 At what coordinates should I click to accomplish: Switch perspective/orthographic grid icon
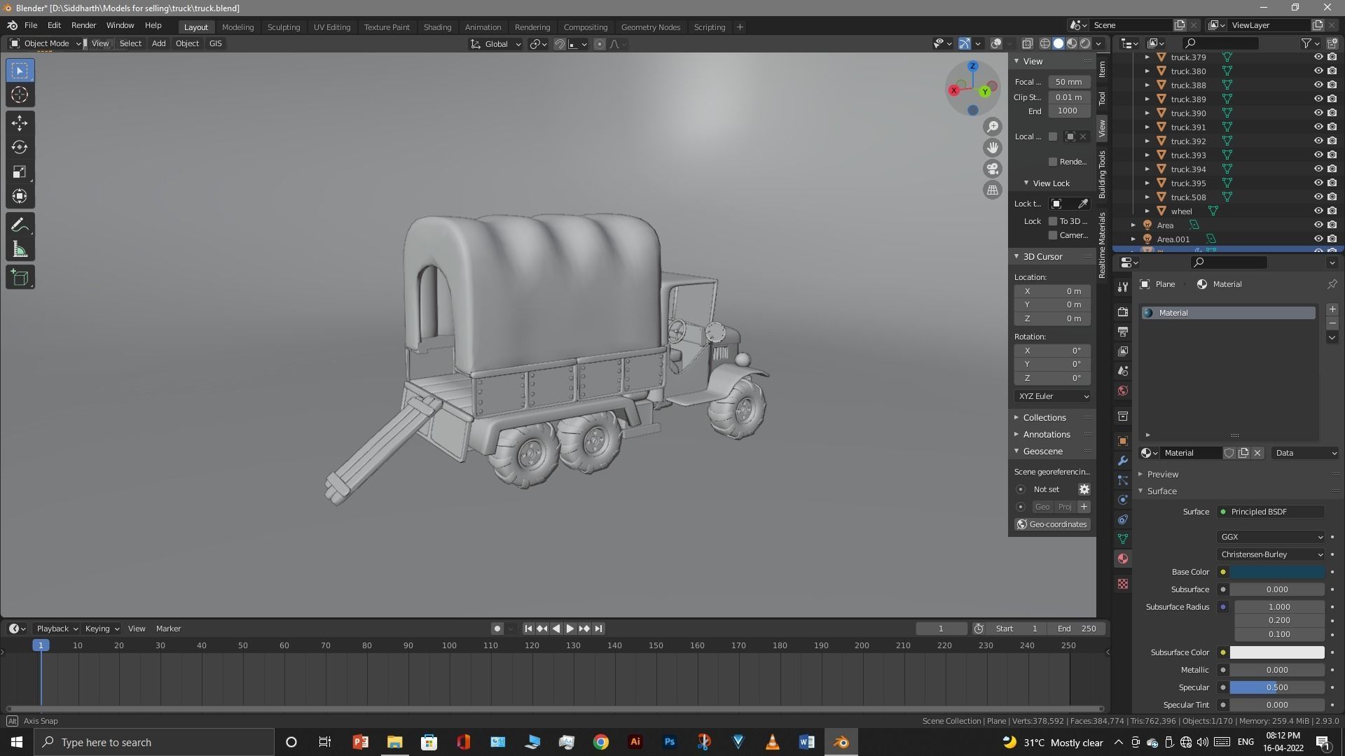pyautogui.click(x=993, y=190)
